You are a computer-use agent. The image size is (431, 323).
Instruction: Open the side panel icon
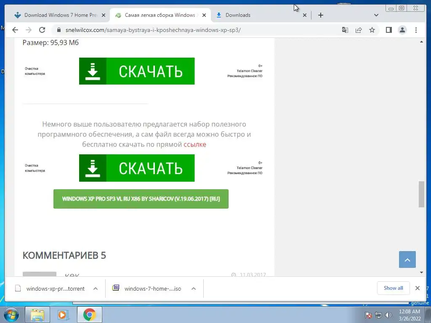pyautogui.click(x=388, y=30)
